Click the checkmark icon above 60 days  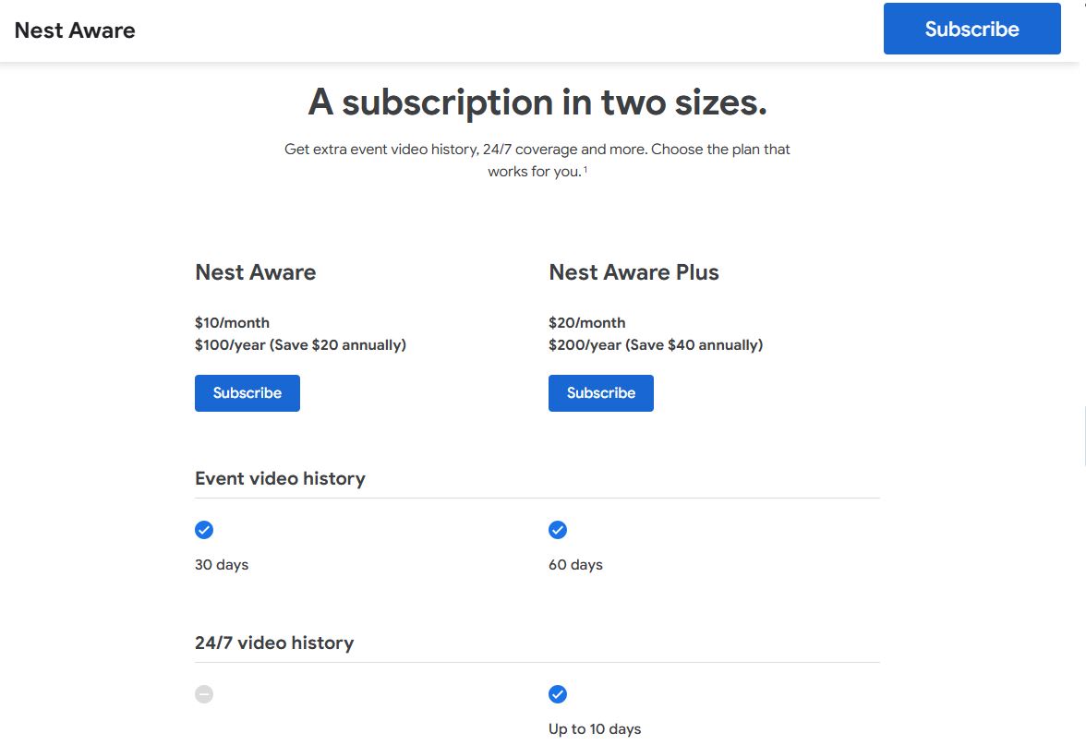[x=558, y=530]
